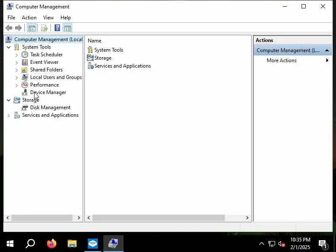Image resolution: width=336 pixels, height=252 pixels.
Task: Open the Help toolbar icon
Action: pyautogui.click(x=57, y=28)
